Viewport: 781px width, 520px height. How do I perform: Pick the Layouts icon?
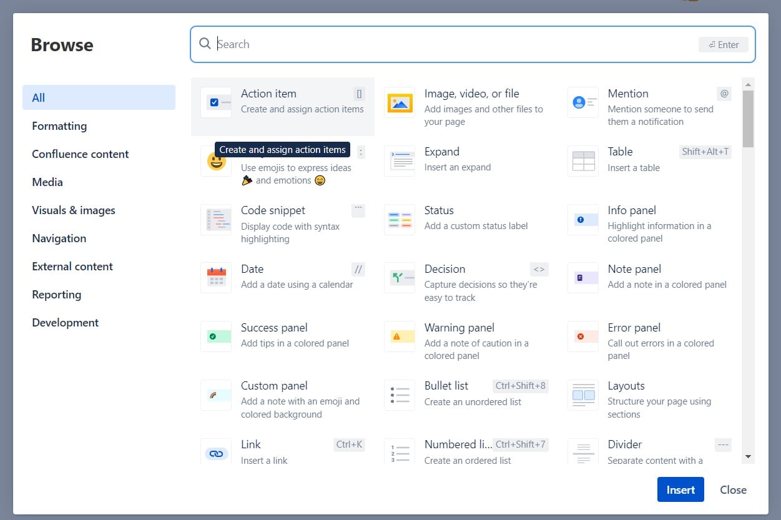coord(583,395)
